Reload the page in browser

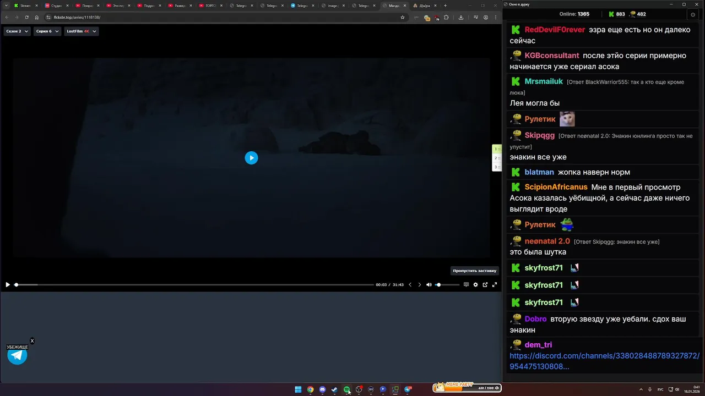tap(26, 17)
